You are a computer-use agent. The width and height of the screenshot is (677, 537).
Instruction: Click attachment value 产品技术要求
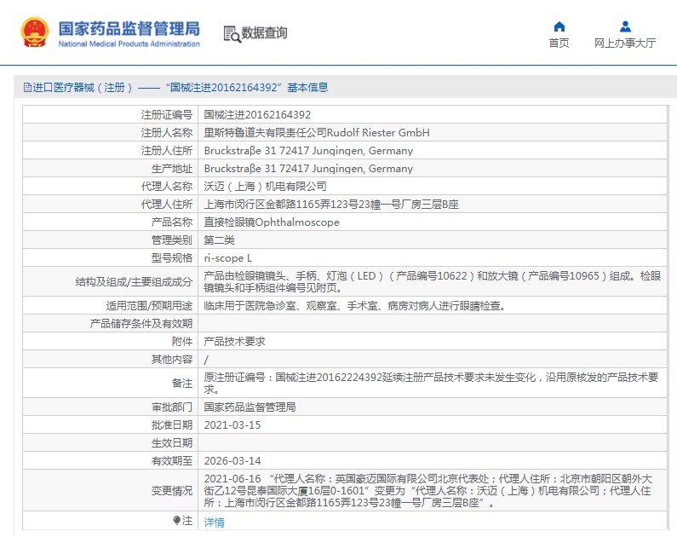(x=234, y=342)
